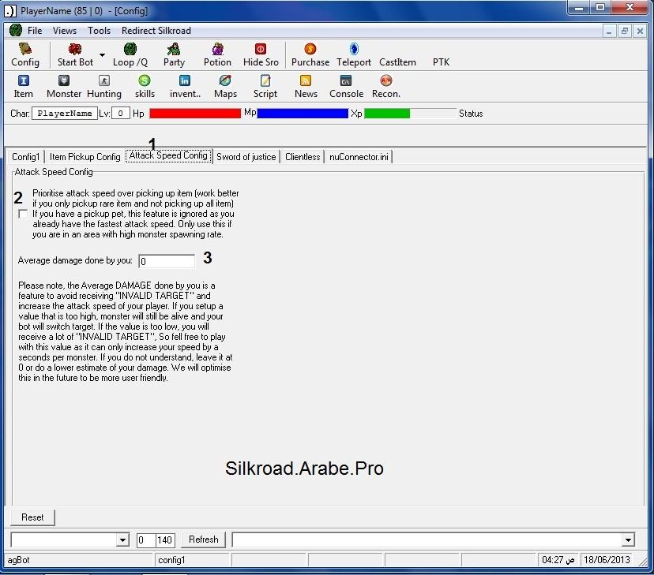Select the Attack Speed Config tab

[x=168, y=155]
